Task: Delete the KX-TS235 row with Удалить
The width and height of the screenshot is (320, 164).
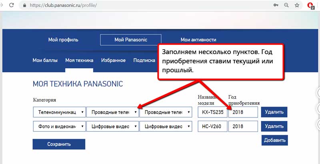Action: click(274, 112)
